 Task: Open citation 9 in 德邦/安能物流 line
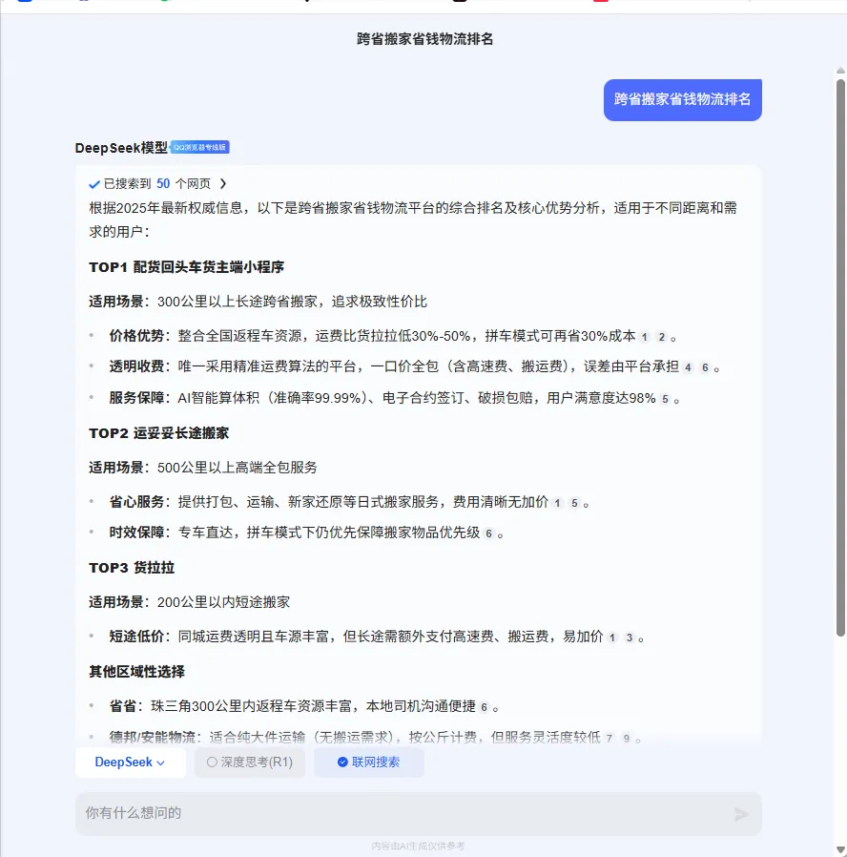626,739
